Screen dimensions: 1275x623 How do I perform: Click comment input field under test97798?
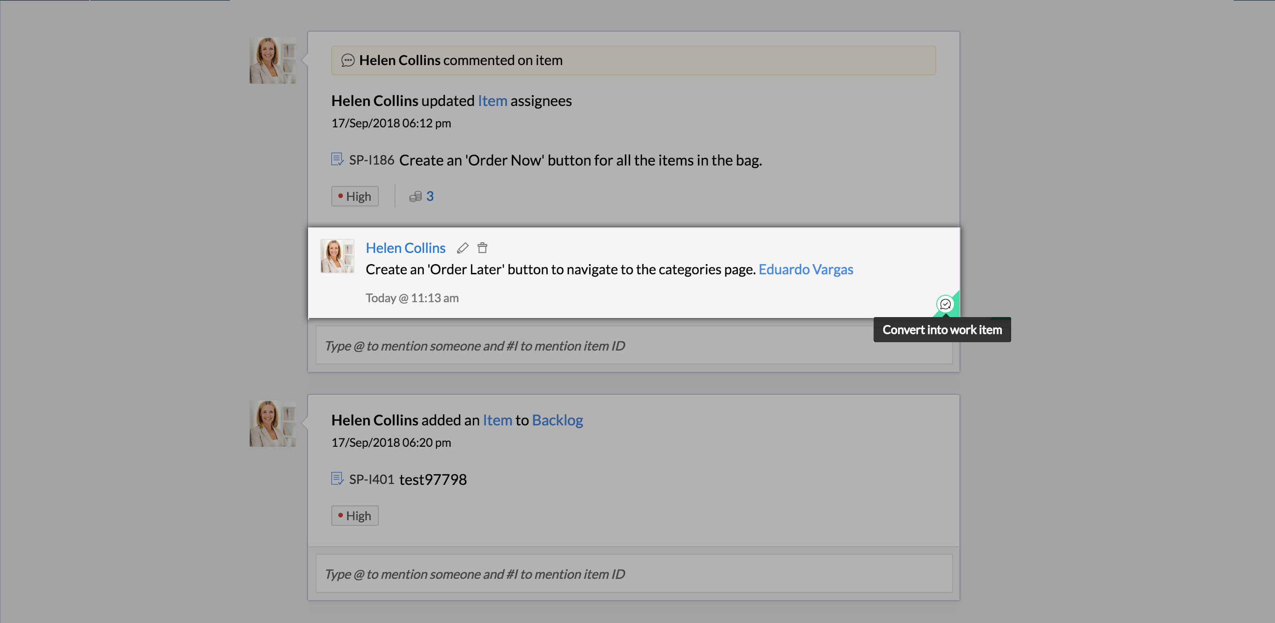(x=633, y=574)
